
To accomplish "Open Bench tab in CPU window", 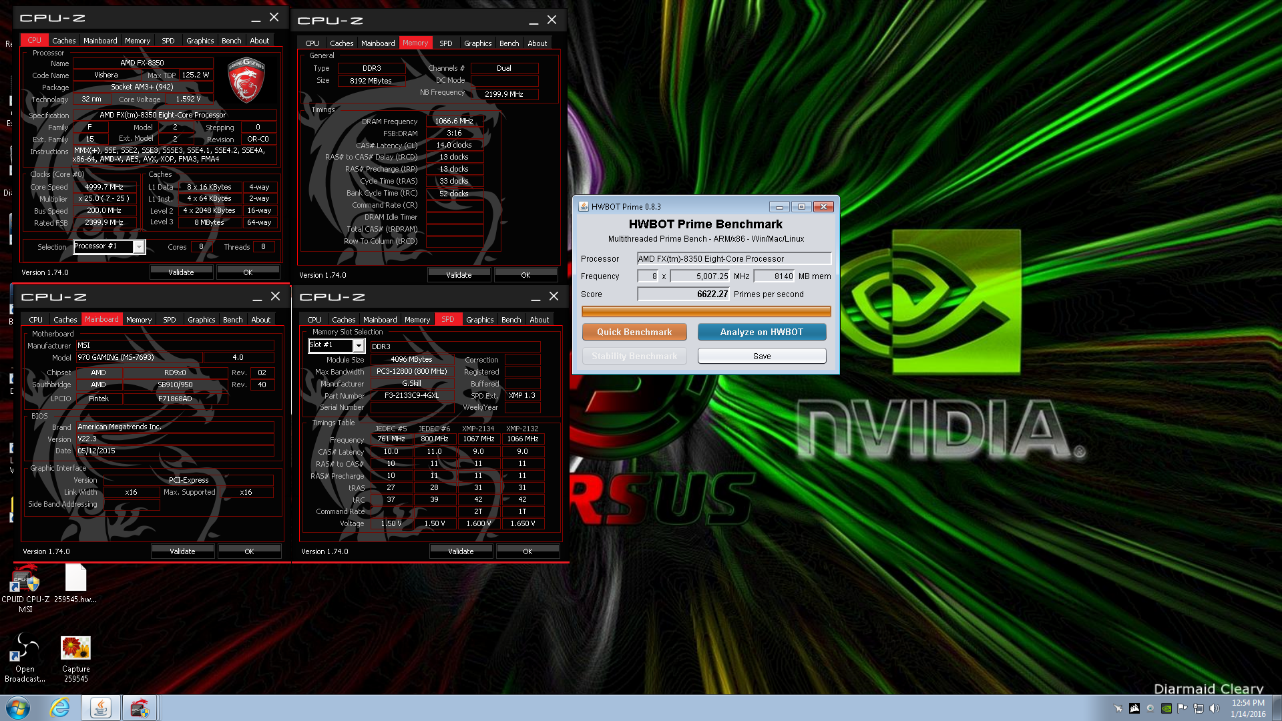I will pyautogui.click(x=232, y=41).
